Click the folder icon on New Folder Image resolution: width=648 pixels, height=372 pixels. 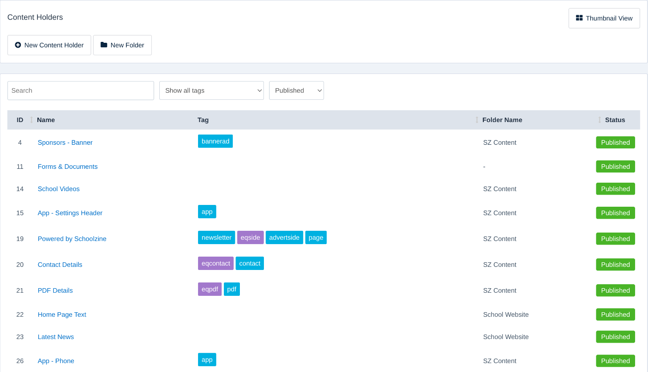[104, 45]
